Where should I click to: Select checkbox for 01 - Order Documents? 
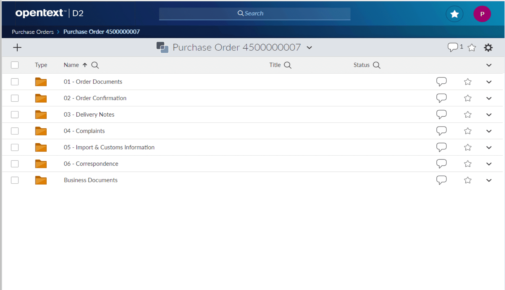point(15,81)
